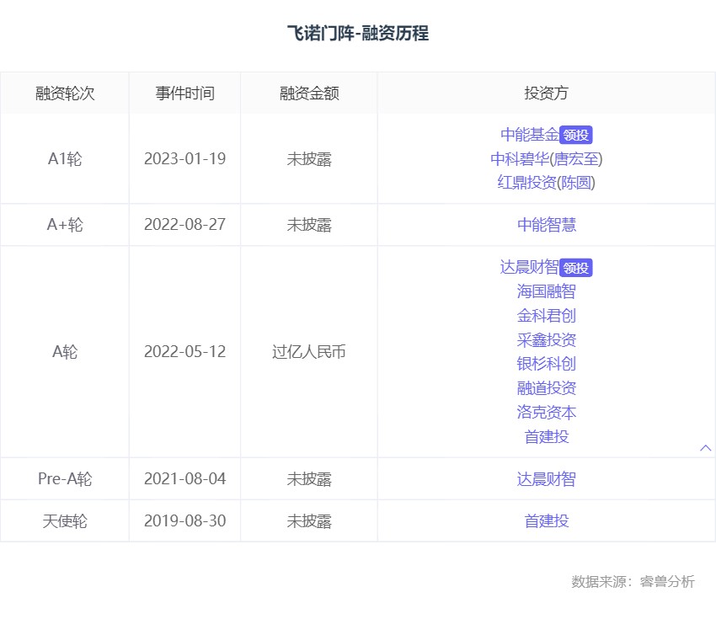Click the 领投 badge beside 达晨财智
This screenshot has height=619, width=716.
click(576, 269)
